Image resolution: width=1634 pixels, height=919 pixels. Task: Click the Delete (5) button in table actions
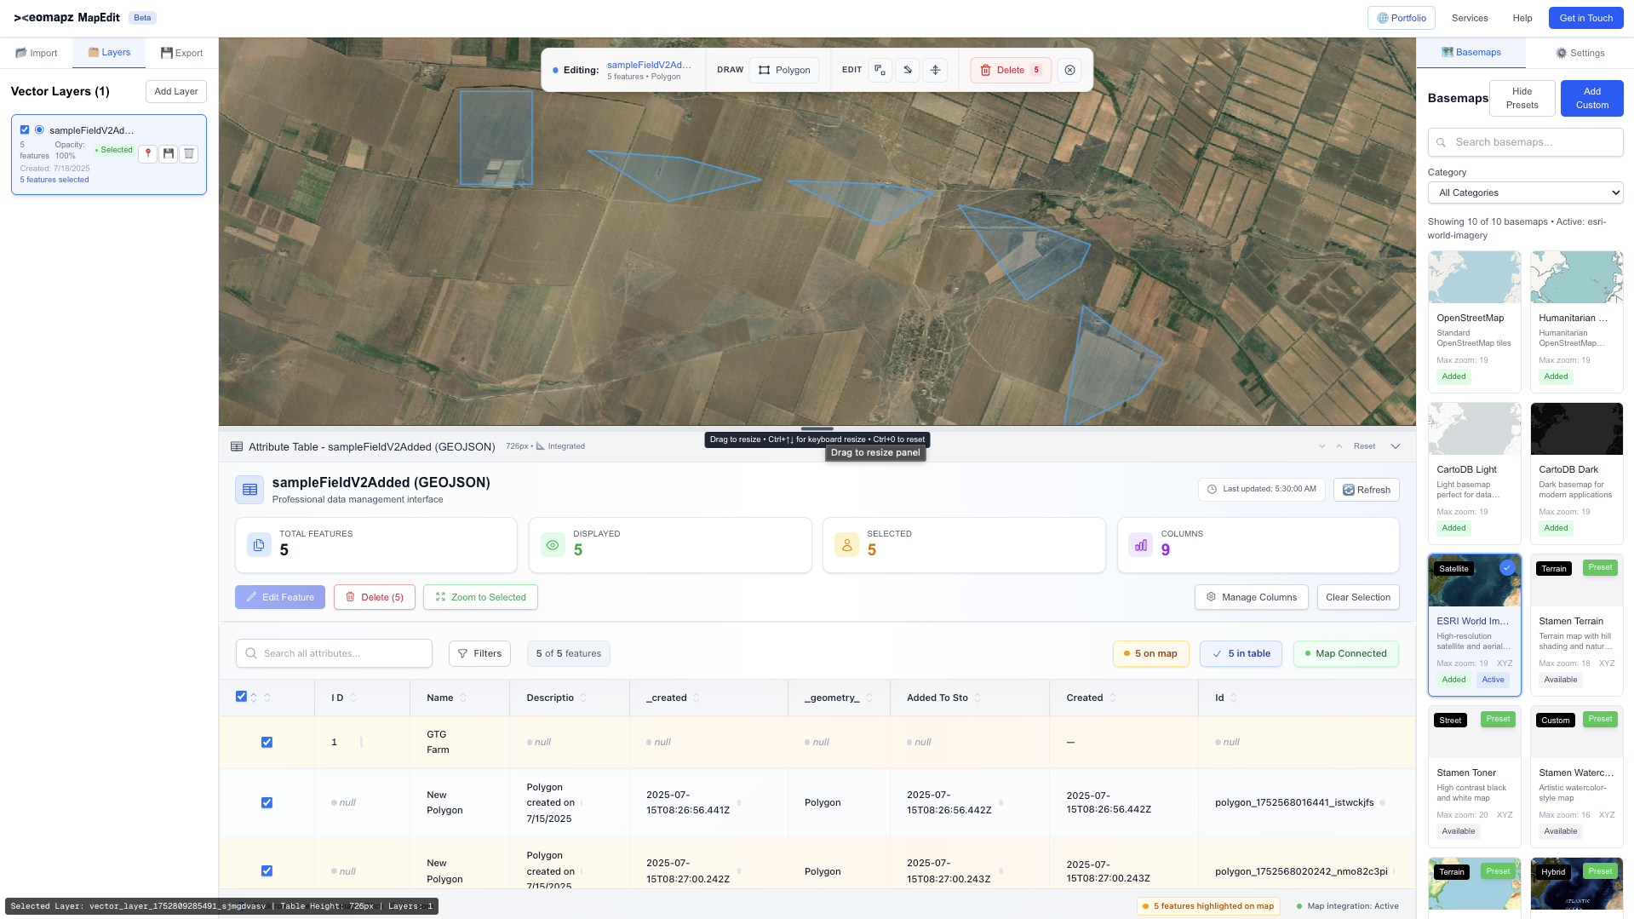375,597
